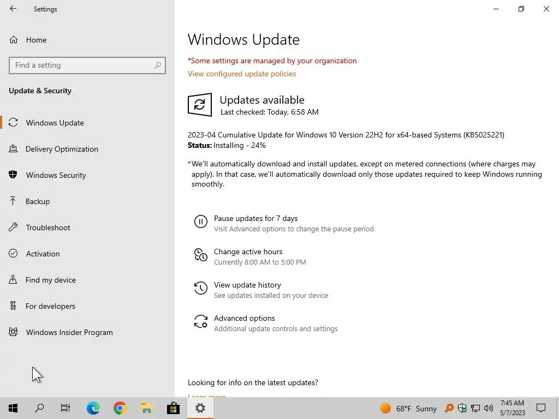
Task: Open Windows Insider Program page
Action: 87,332
